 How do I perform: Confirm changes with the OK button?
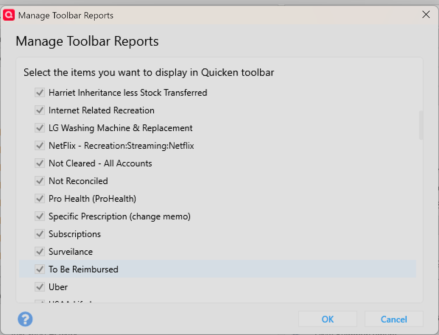coord(327,319)
